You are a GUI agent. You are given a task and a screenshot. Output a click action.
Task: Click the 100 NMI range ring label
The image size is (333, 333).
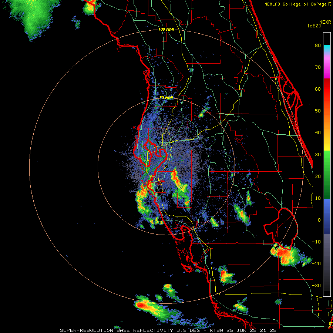[x=166, y=29]
